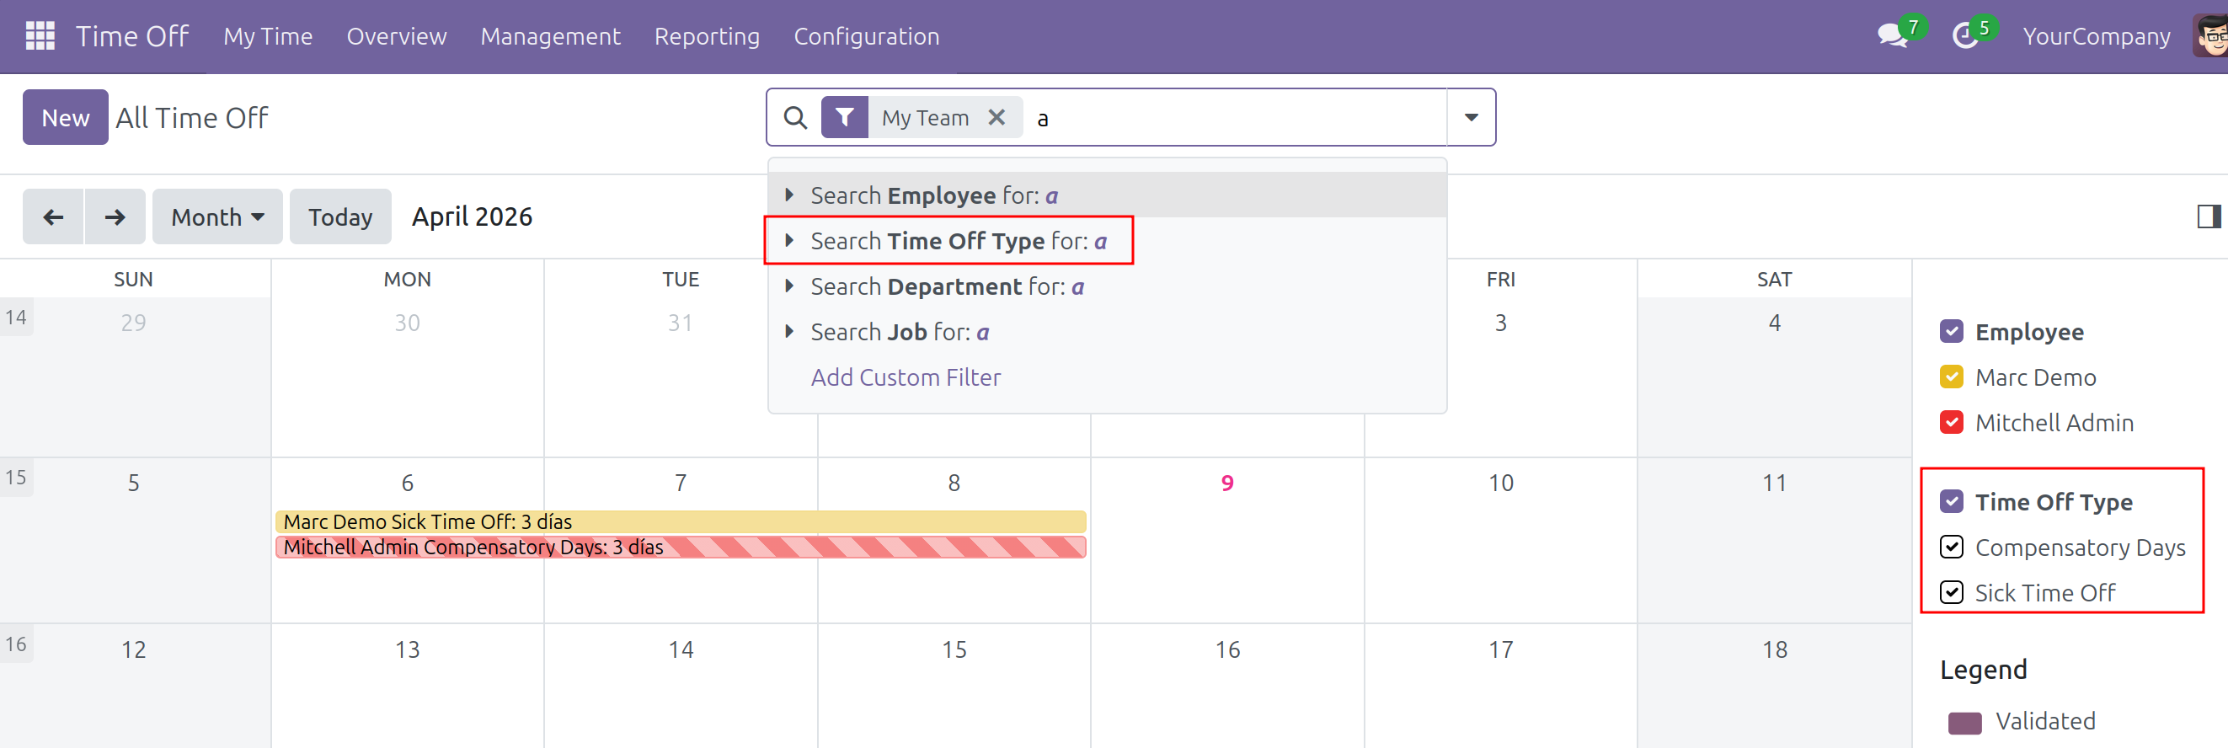Toggle the Time Off Type checkbox
The width and height of the screenshot is (2228, 748).
coord(1951,501)
